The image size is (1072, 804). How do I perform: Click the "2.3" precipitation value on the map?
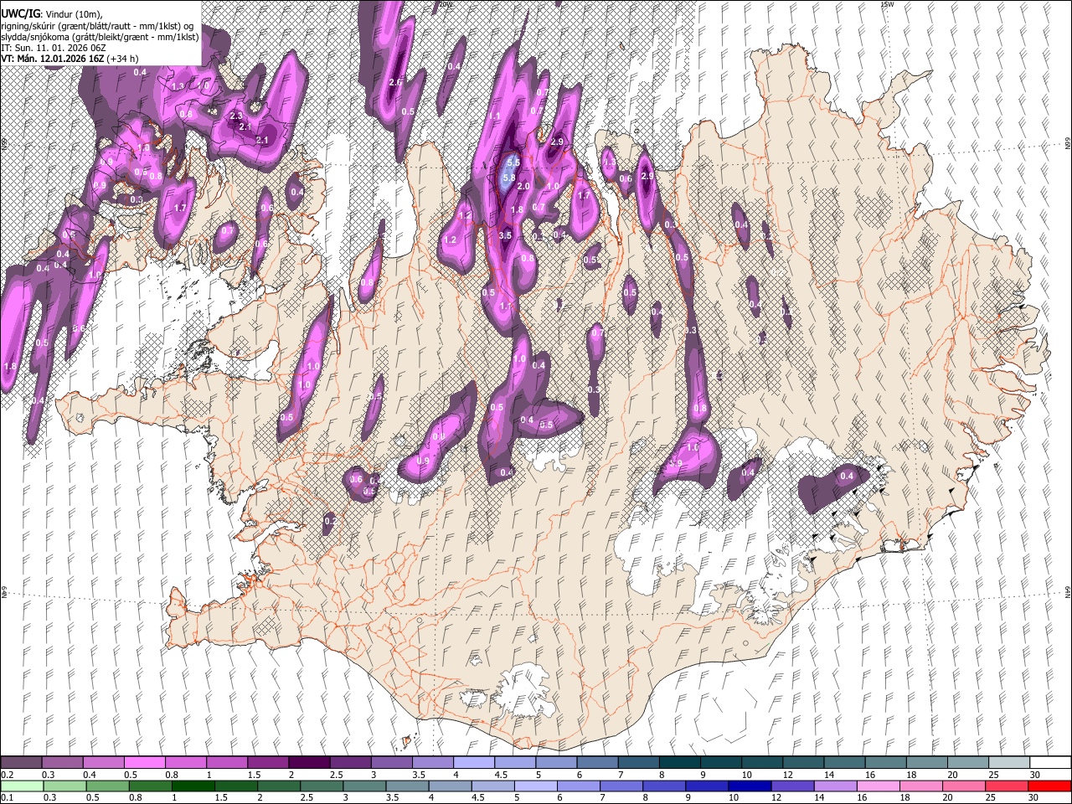point(236,116)
